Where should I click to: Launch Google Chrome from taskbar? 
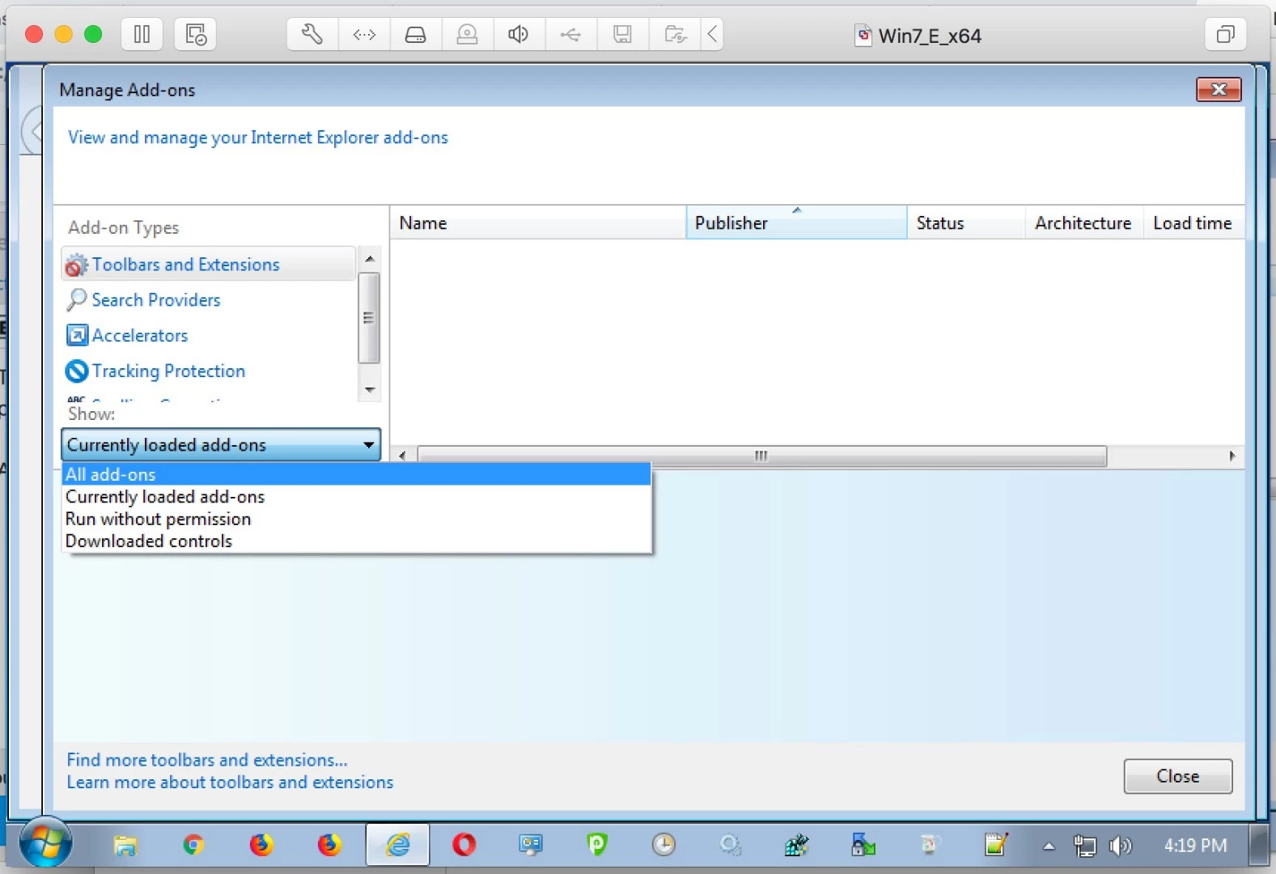pyautogui.click(x=193, y=846)
